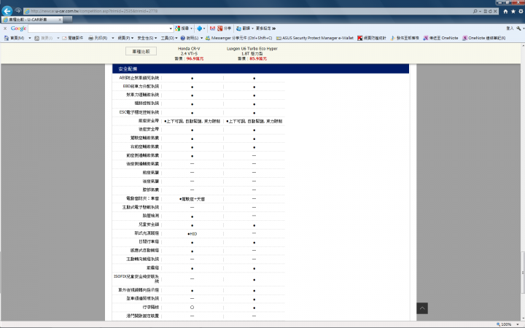This screenshot has height=328, width=525.
Task: Click Luxgen U6 Turbo Eco Hyper heading
Action: pos(252,51)
